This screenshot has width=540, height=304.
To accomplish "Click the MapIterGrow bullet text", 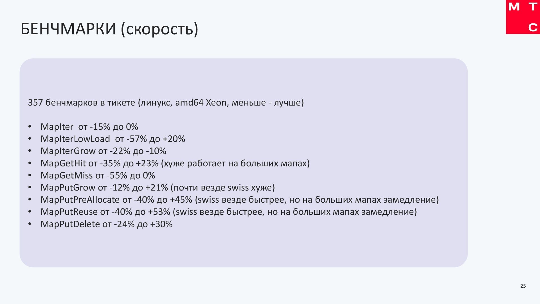I will tap(103, 151).
